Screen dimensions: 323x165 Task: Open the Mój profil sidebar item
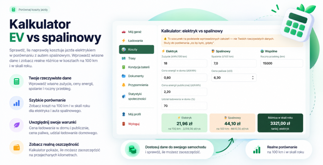136,114
